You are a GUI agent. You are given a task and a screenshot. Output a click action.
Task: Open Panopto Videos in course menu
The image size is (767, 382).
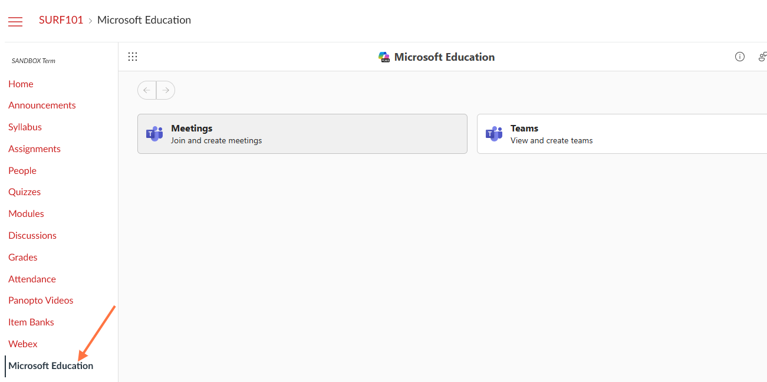[41, 300]
